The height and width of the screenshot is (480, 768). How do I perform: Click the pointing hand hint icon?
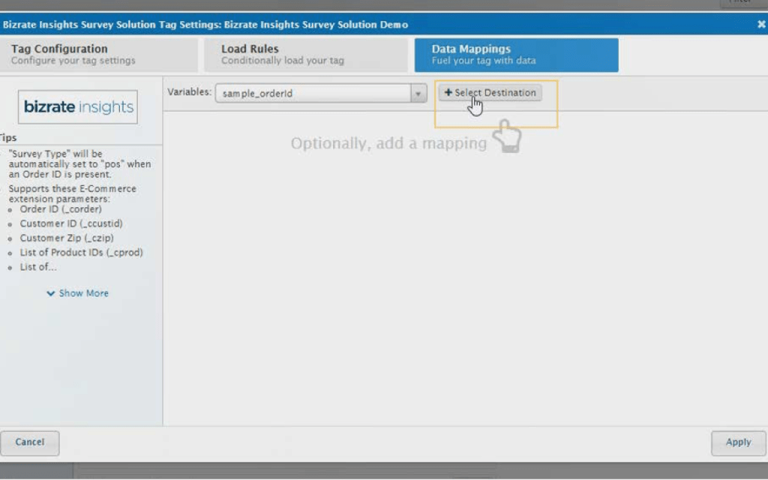pyautogui.click(x=507, y=137)
